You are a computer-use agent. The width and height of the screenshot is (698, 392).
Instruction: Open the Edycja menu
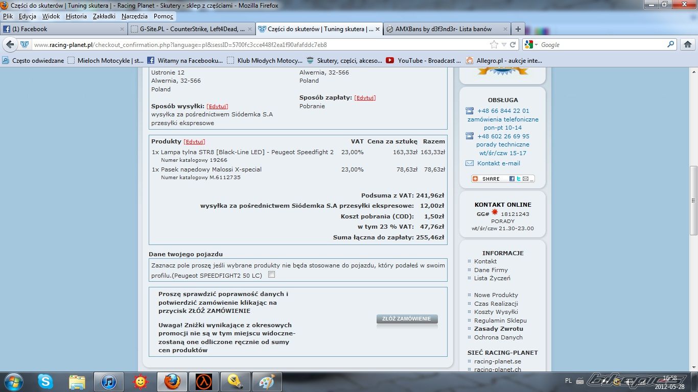point(28,16)
